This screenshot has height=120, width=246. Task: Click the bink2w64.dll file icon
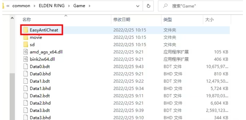tap(26, 59)
